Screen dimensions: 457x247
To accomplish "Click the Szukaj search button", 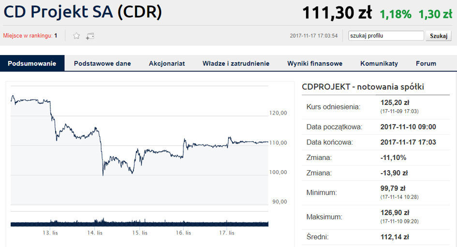I will (x=439, y=36).
